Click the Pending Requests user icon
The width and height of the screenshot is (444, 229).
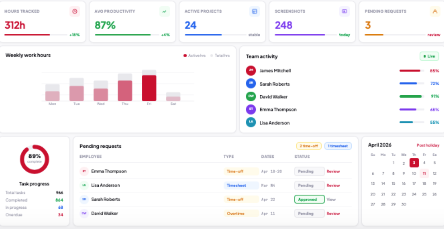(434, 11)
